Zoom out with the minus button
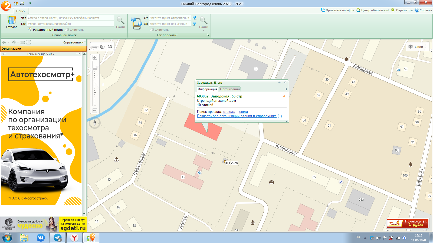Viewport: 433px width, 243px height. (x=95, y=110)
